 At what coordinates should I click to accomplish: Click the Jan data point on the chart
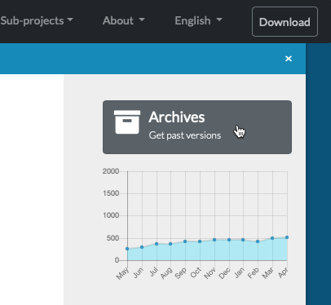click(x=243, y=240)
